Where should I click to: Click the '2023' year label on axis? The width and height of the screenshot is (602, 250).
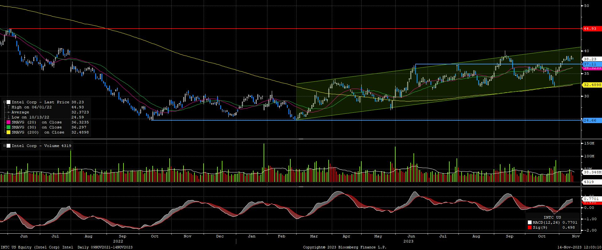click(x=408, y=241)
